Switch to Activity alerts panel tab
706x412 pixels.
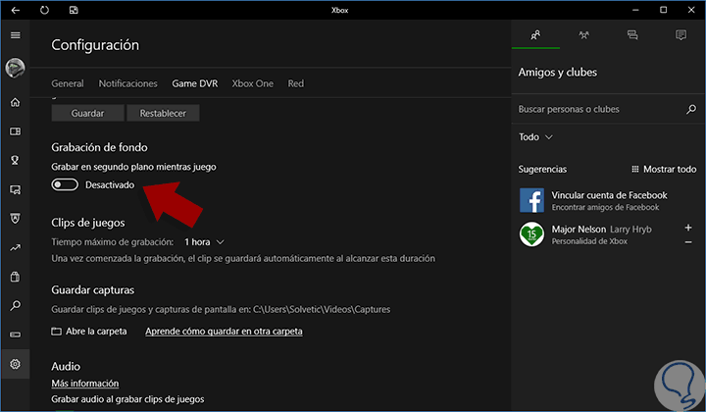pyautogui.click(x=681, y=35)
